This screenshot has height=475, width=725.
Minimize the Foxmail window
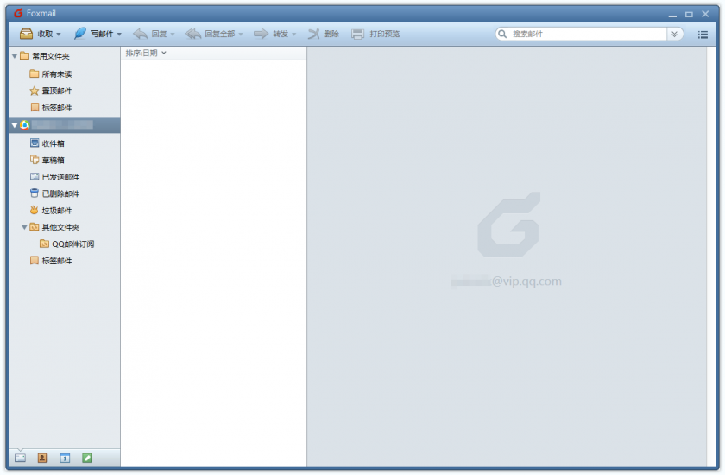pos(672,15)
